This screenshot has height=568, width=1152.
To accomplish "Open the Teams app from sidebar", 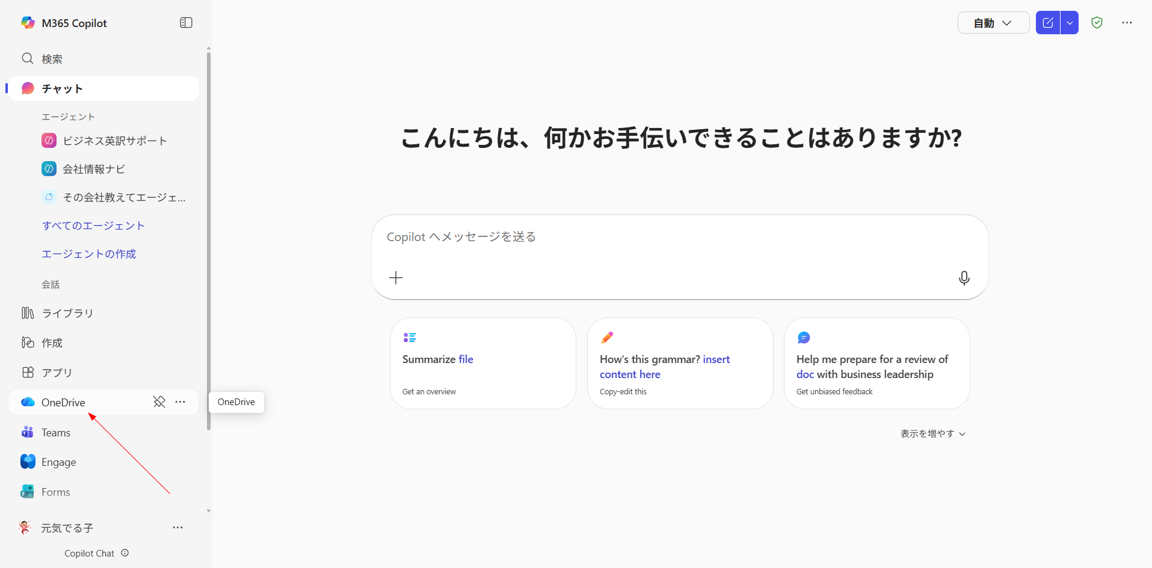I will point(55,432).
